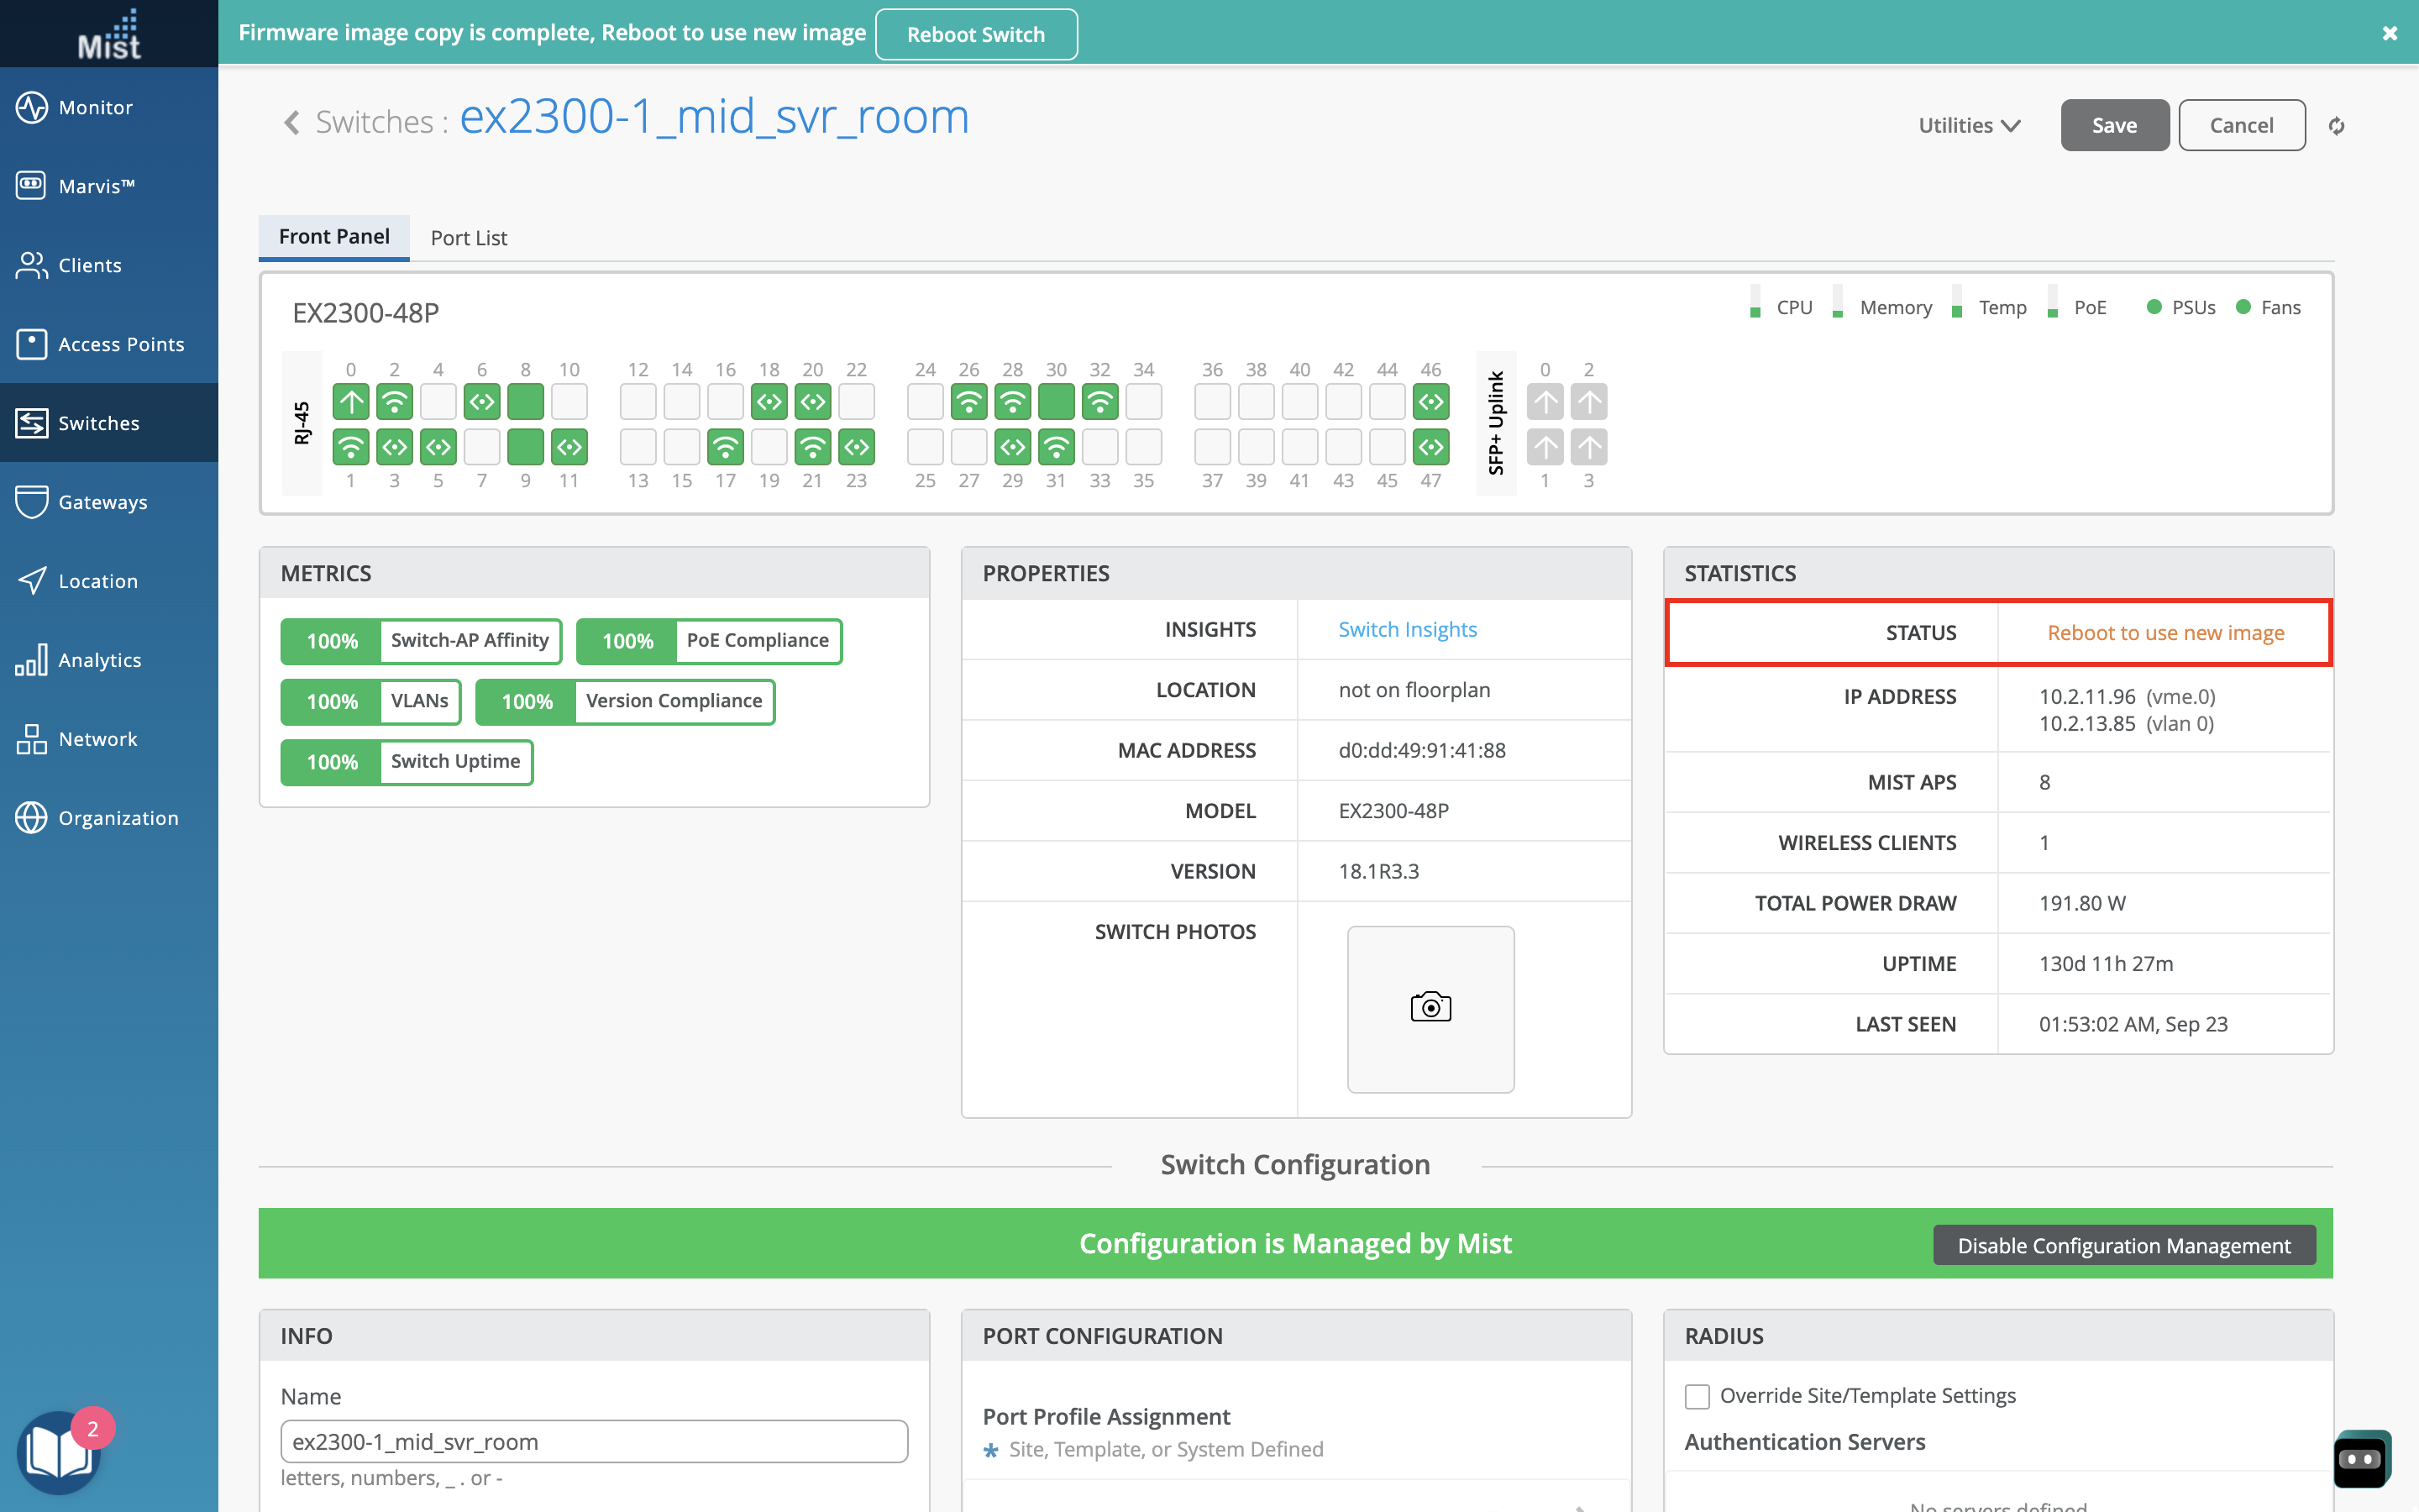
Task: Select the Front Panel tab
Action: 333,237
